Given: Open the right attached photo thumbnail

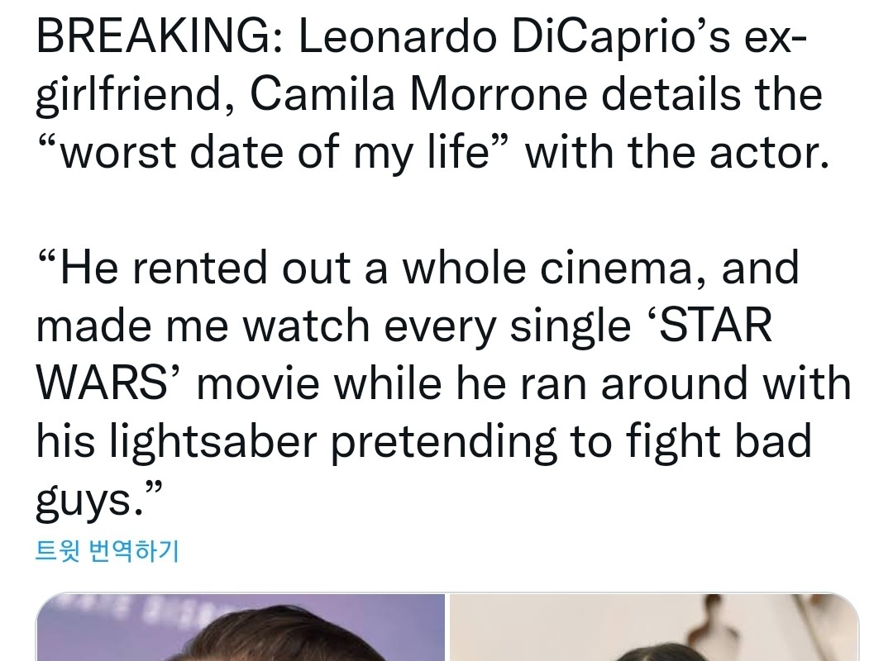Looking at the screenshot, I should coord(653,628).
